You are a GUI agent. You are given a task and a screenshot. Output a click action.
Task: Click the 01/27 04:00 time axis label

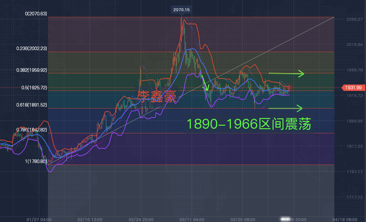[39, 219]
